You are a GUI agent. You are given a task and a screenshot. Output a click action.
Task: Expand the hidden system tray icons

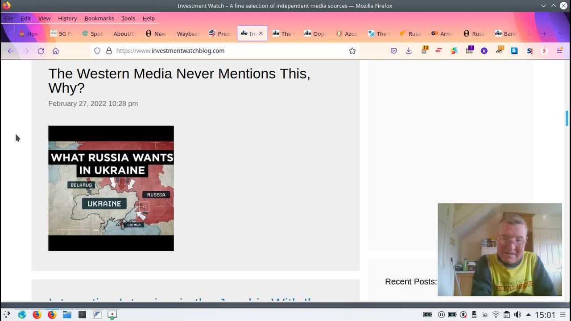pyautogui.click(x=528, y=315)
